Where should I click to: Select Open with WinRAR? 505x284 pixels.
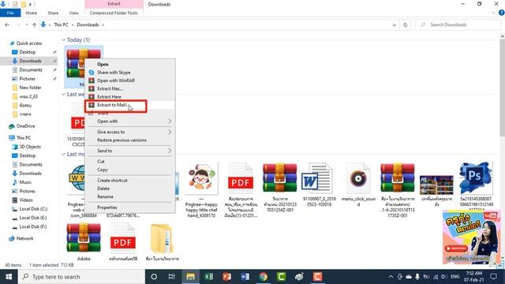pos(116,80)
